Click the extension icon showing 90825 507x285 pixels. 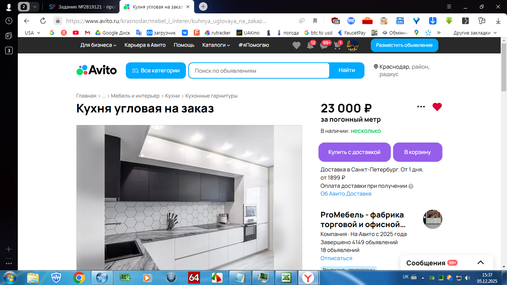coord(367,21)
